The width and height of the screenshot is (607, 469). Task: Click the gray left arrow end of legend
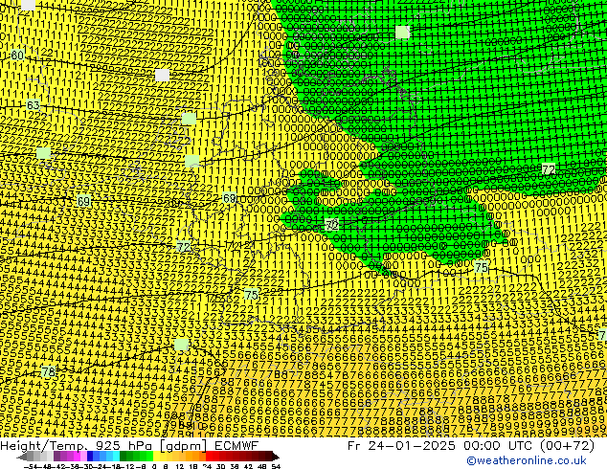click(22, 457)
